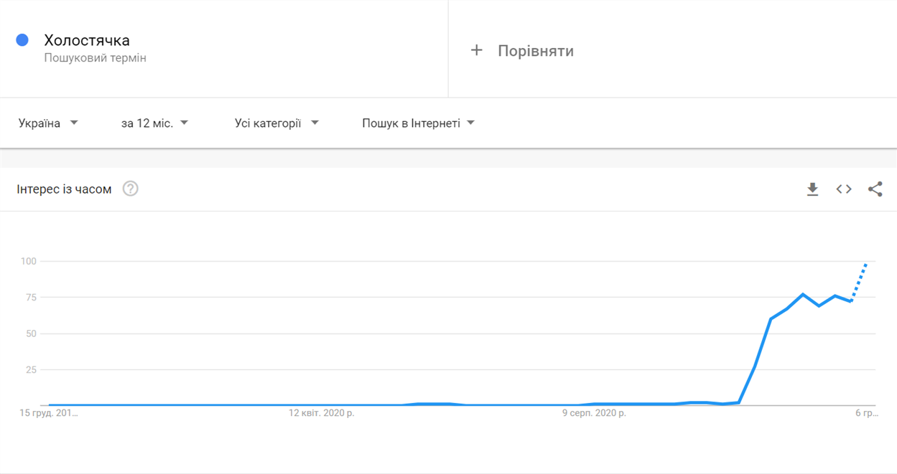Expand the за 12 міс. time range dropdown
Viewport: 897px width, 474px height.
click(154, 123)
